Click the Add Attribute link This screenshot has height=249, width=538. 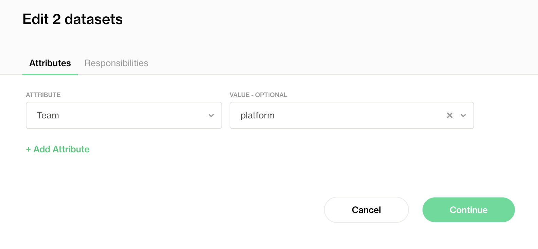point(58,149)
